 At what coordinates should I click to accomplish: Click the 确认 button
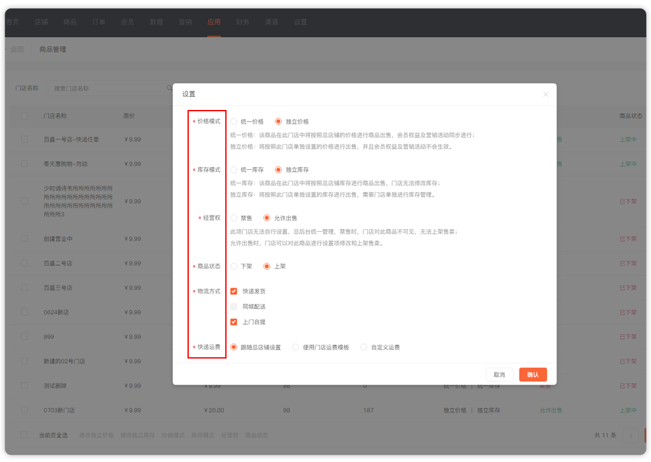pos(533,375)
